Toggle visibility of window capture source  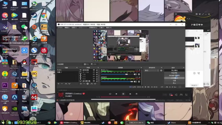(x=94, y=72)
